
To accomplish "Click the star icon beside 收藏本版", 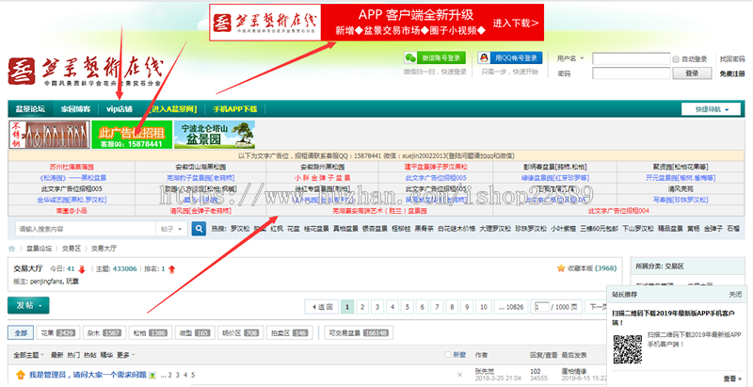I will 560,268.
